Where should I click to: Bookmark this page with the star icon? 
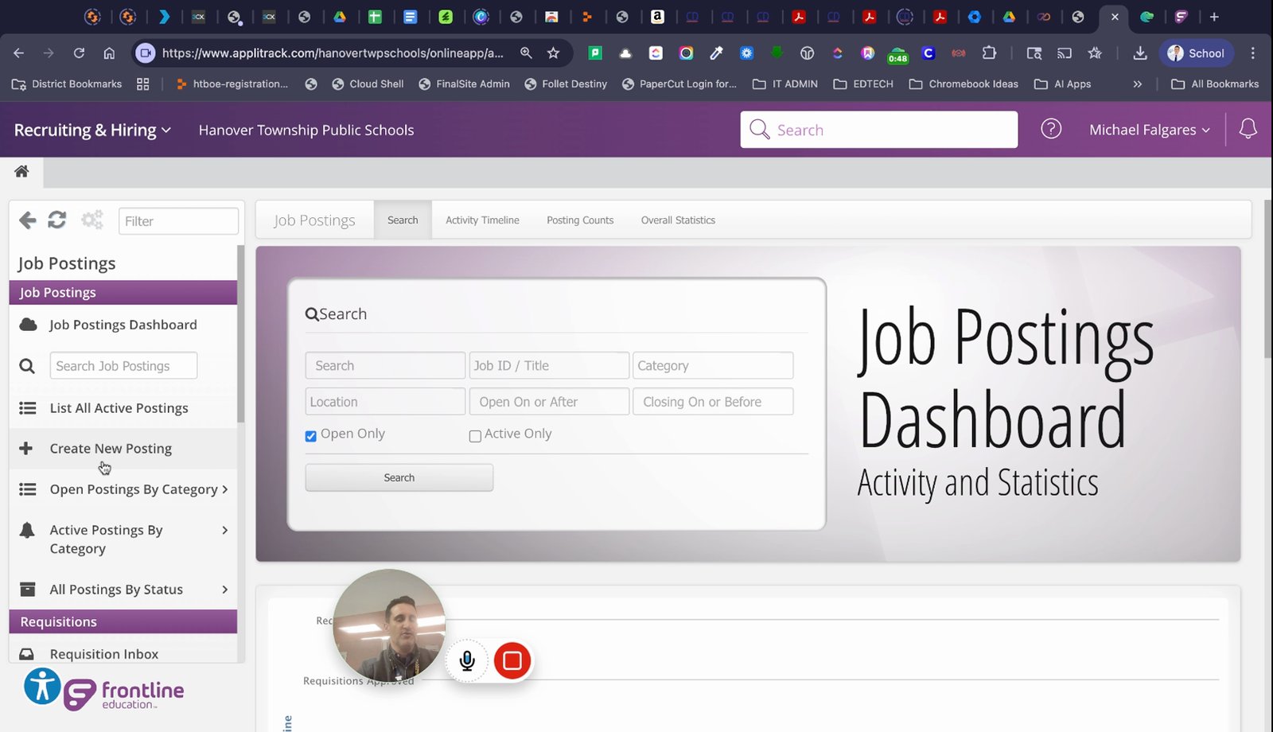[x=553, y=53]
